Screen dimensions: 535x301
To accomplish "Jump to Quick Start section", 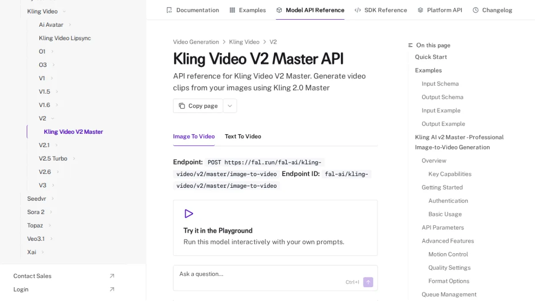I will [431, 57].
